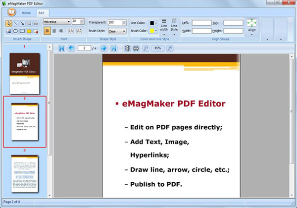Screen dimensions: 297x208
Task: Click the Width input field
Action: point(201,31)
